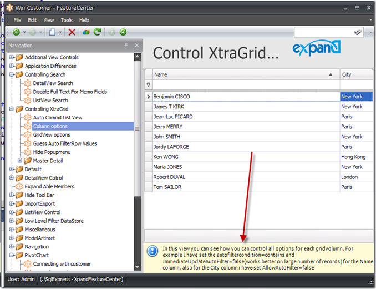Select Auto Commit List View item
This screenshot has width=376, height=289.
pyautogui.click(x=58, y=117)
